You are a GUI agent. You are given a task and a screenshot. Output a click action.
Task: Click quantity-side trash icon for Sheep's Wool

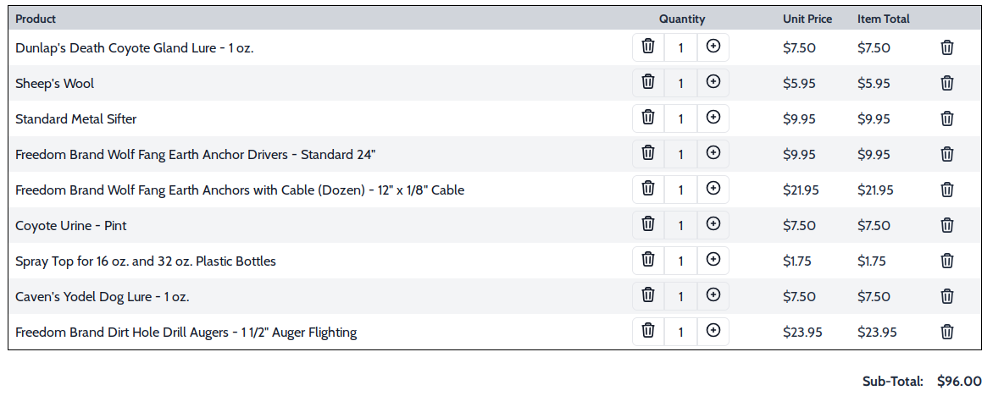pyautogui.click(x=648, y=81)
